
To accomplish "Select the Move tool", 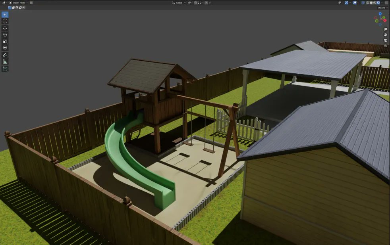I will [5, 28].
